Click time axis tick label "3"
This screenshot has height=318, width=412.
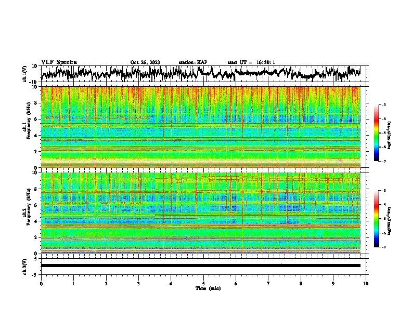click(x=138, y=284)
